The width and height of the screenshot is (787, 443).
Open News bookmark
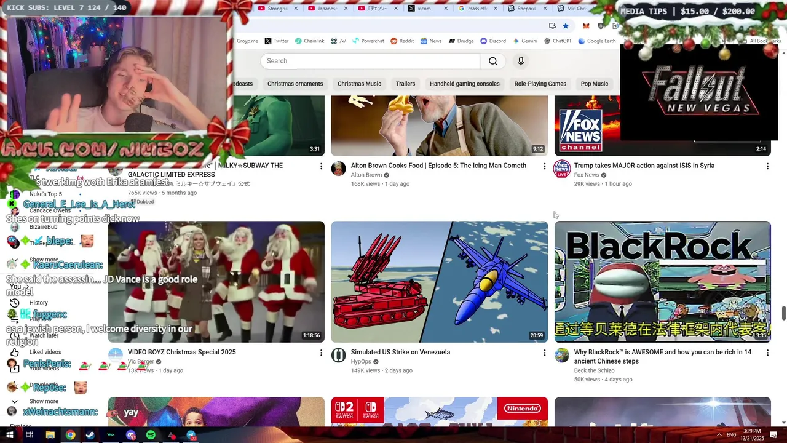[x=431, y=41]
